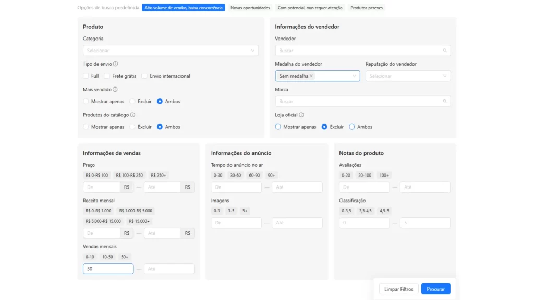534x300 pixels.
Task: Click info icon next to Loja oficial
Action: [301, 115]
